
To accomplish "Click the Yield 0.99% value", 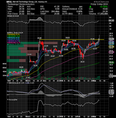I will tap(80, 12).
